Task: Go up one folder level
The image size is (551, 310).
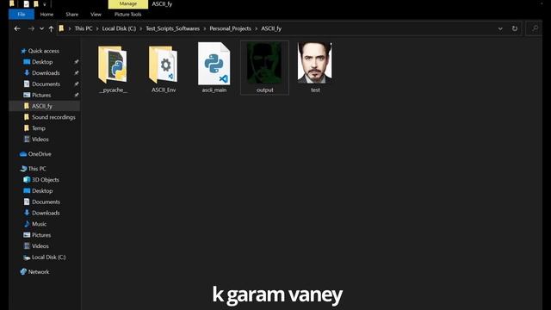Action: tap(51, 28)
